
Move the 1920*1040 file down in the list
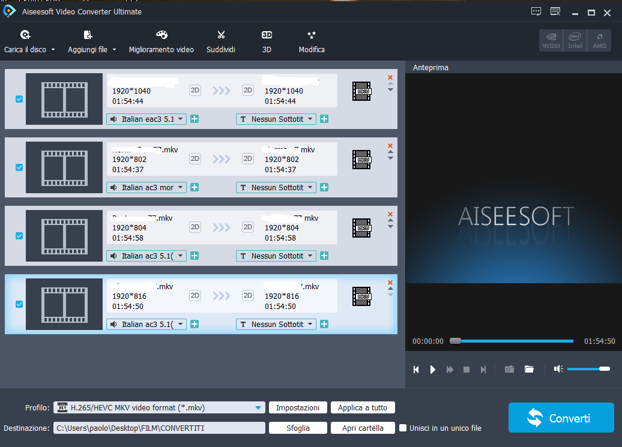(x=390, y=90)
